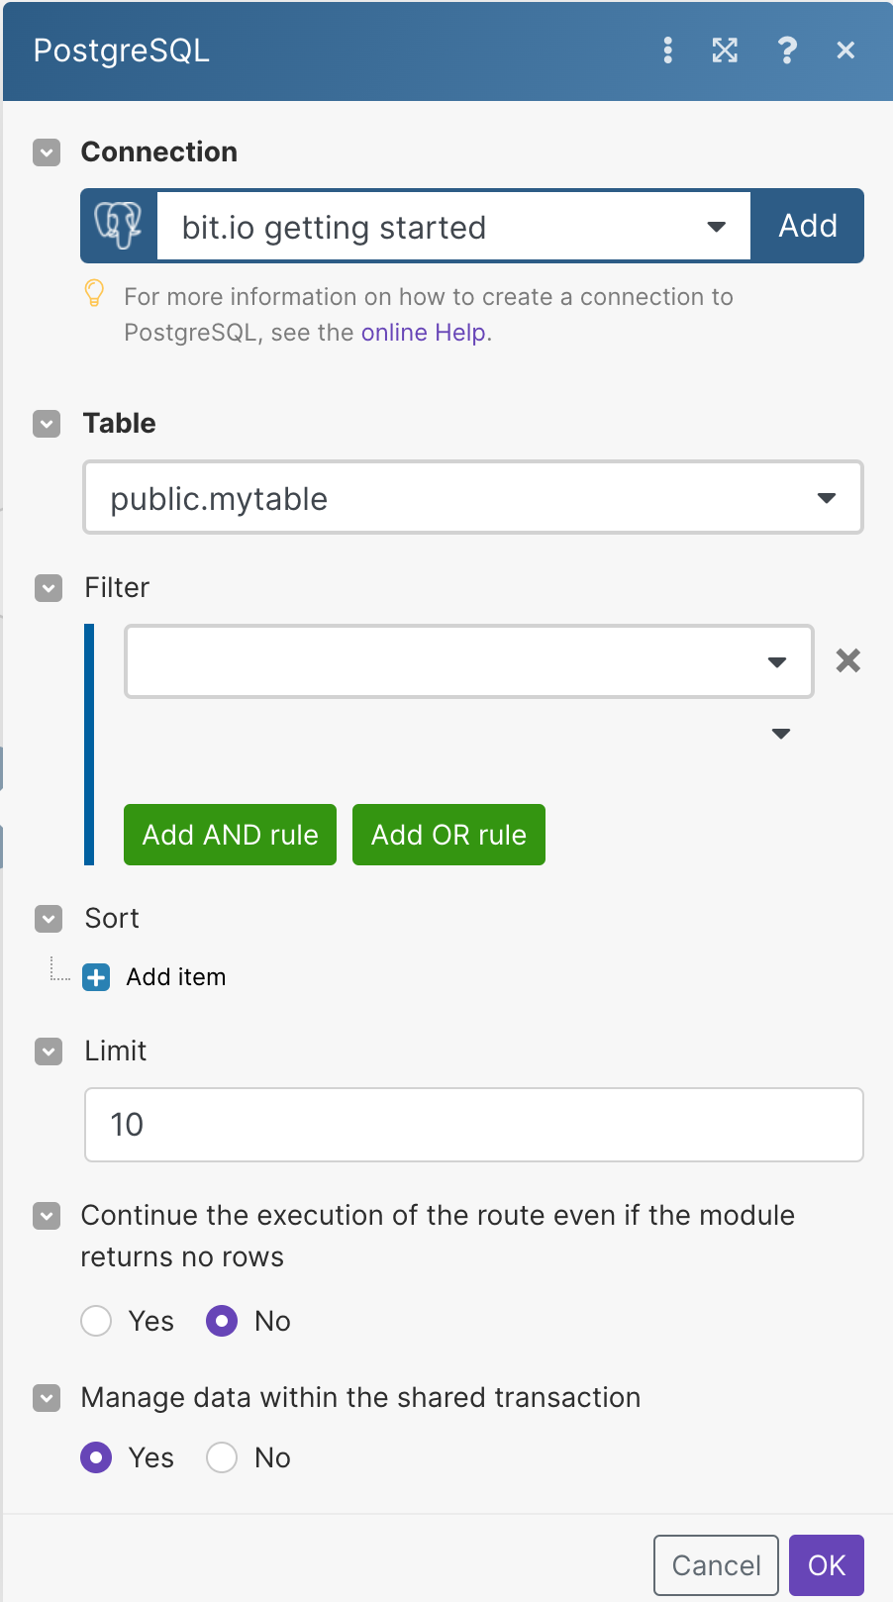Click the lightbulb hint icon

94,294
